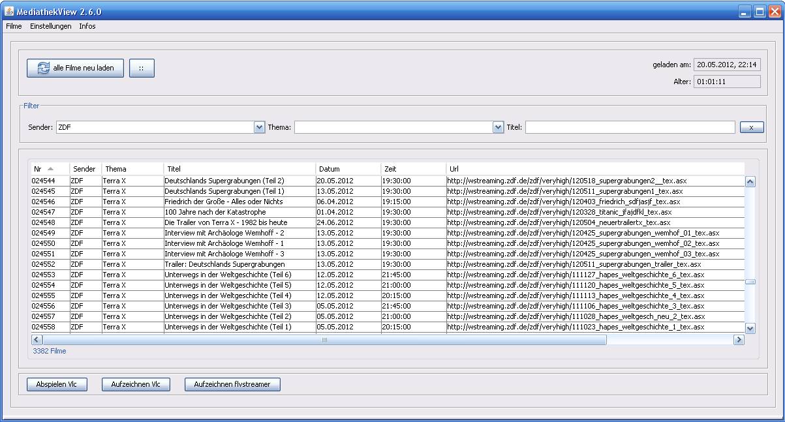Select 'Die Trailer von Terra X - 1982 bis heute'
785x422 pixels.
[388, 222]
